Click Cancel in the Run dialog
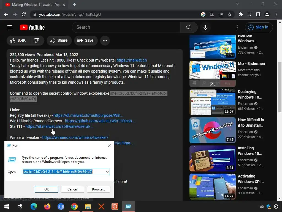 point(72,189)
